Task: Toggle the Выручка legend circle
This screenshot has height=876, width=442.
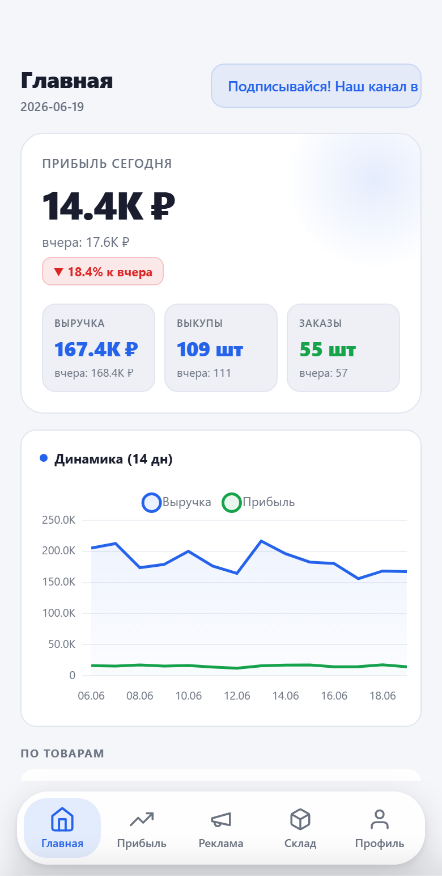Action: (151, 503)
